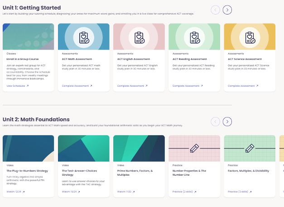Open Complete Assessment link for ACT English
This screenshot has height=207, width=284.
click(x=132, y=86)
